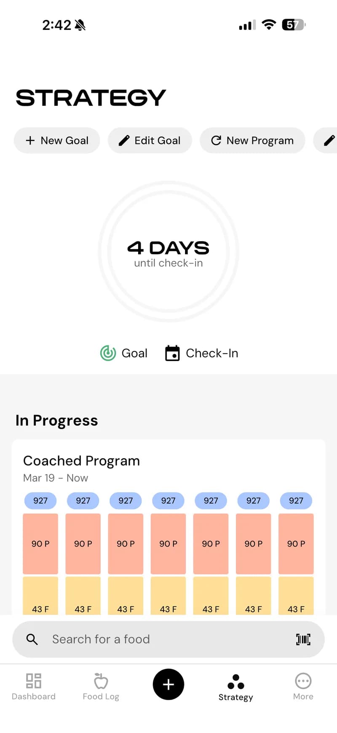Select the first 927 calorie pill
This screenshot has width=337, height=733.
[40, 501]
